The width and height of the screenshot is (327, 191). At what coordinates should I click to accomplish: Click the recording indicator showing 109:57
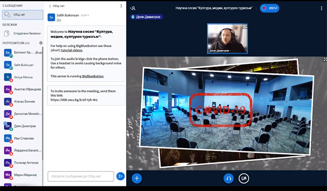click(270, 8)
